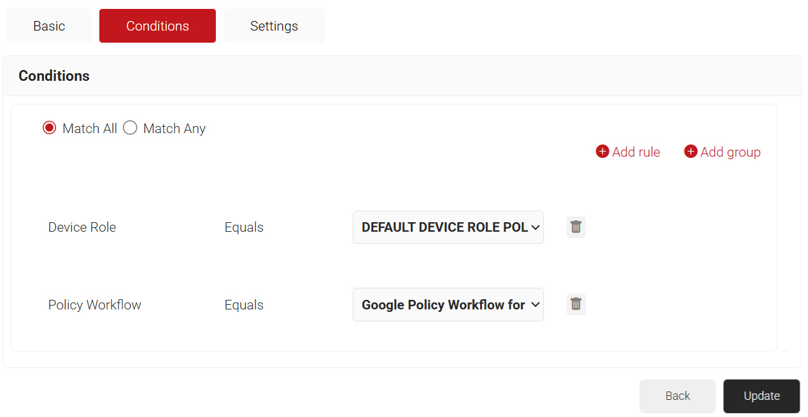Click the Add group link text
The height and width of the screenshot is (417, 808).
click(730, 152)
